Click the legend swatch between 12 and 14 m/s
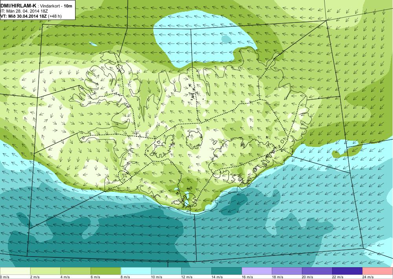 tap(196, 271)
